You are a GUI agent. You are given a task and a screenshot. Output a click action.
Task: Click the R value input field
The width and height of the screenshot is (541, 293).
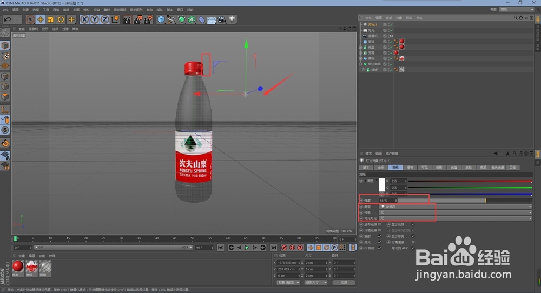coord(399,181)
